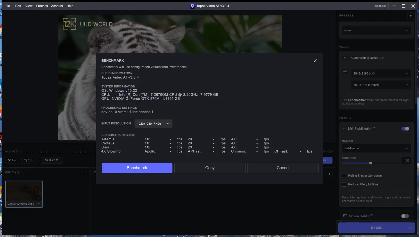The image size is (419, 237).
Task: Open the Process menu
Action: click(x=42, y=6)
